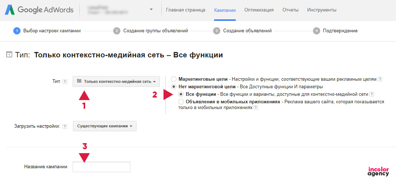The image size is (396, 184).
Task: Select step 2 Создание группы объявлений
Action: 151,31
